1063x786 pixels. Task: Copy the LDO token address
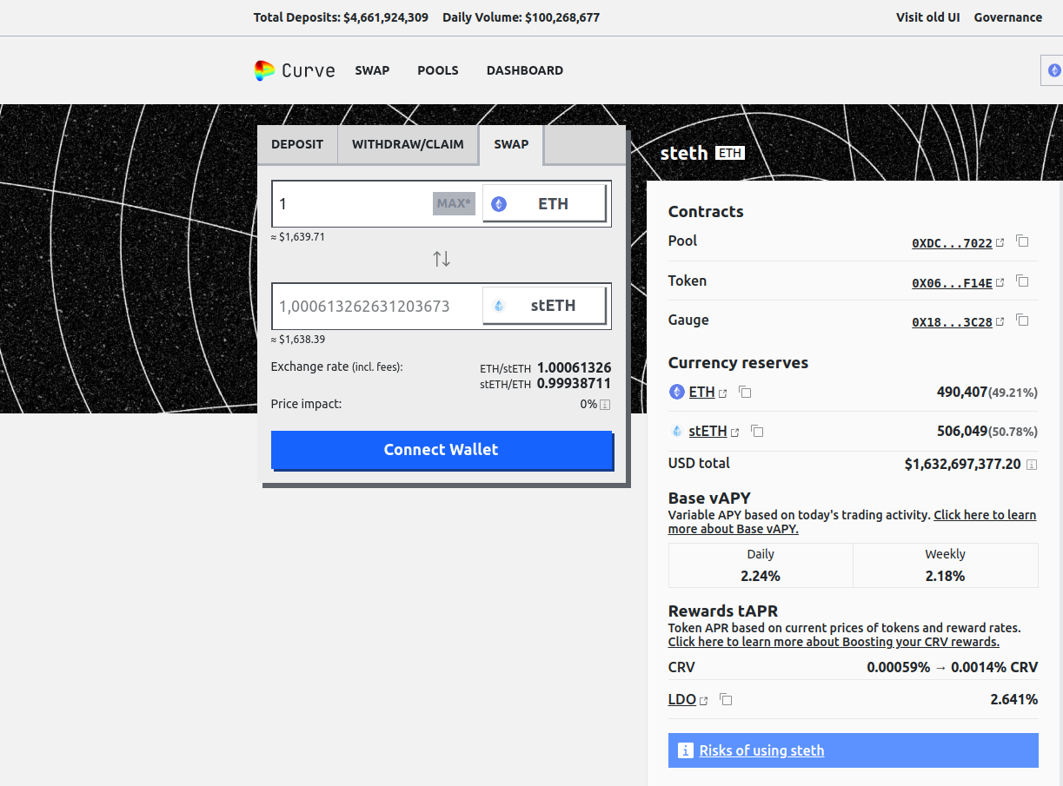(x=726, y=700)
